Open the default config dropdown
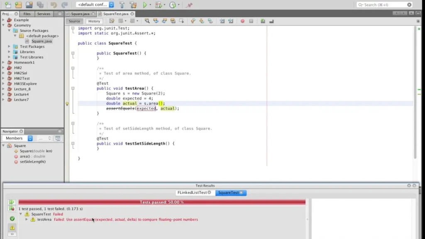425x239 pixels. click(x=95, y=5)
